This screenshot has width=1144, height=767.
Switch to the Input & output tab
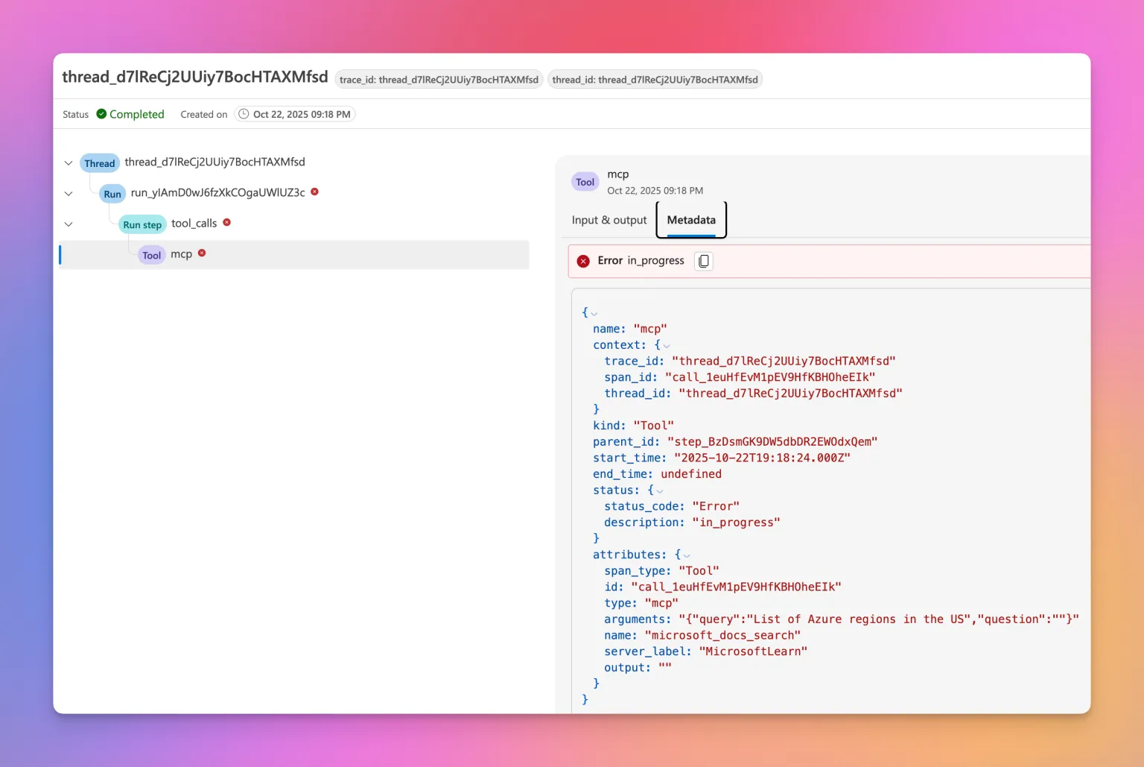coord(608,220)
